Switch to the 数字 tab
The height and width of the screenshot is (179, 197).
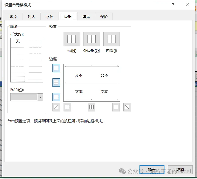tap(14, 17)
